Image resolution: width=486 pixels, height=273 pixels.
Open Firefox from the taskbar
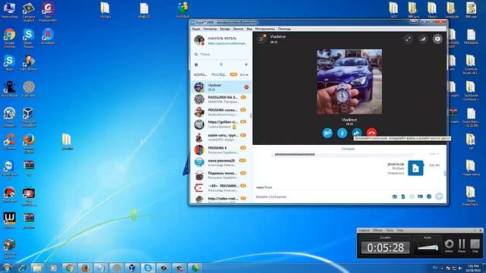(85, 268)
